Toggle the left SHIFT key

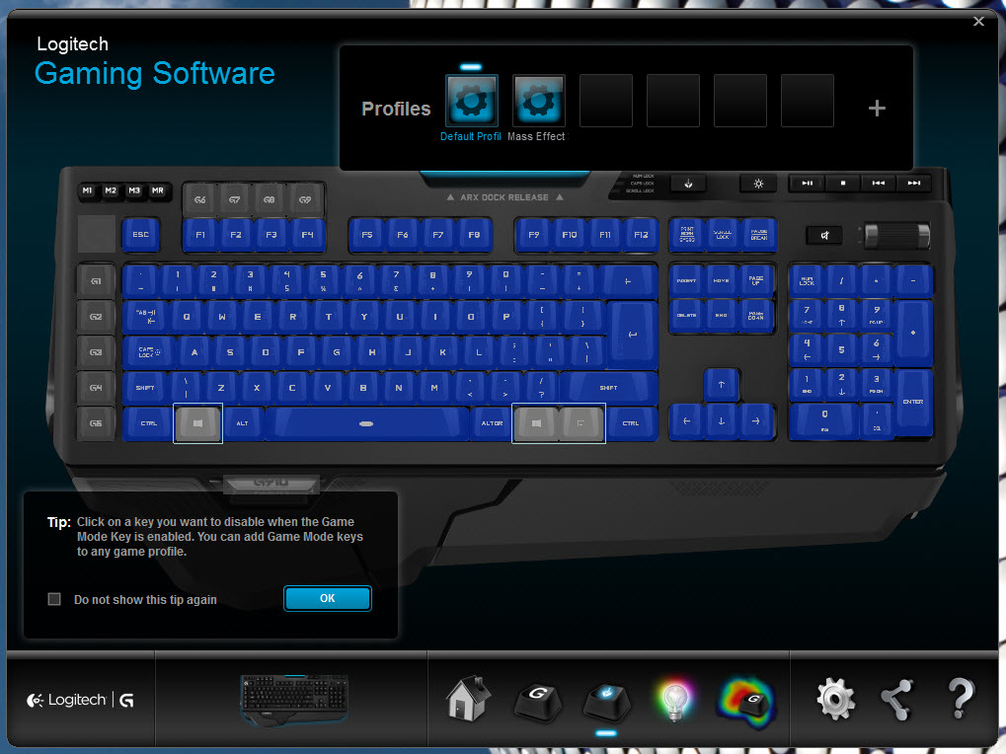pyautogui.click(x=145, y=387)
